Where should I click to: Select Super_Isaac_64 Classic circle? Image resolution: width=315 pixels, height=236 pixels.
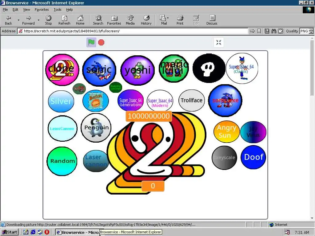[x=242, y=68]
